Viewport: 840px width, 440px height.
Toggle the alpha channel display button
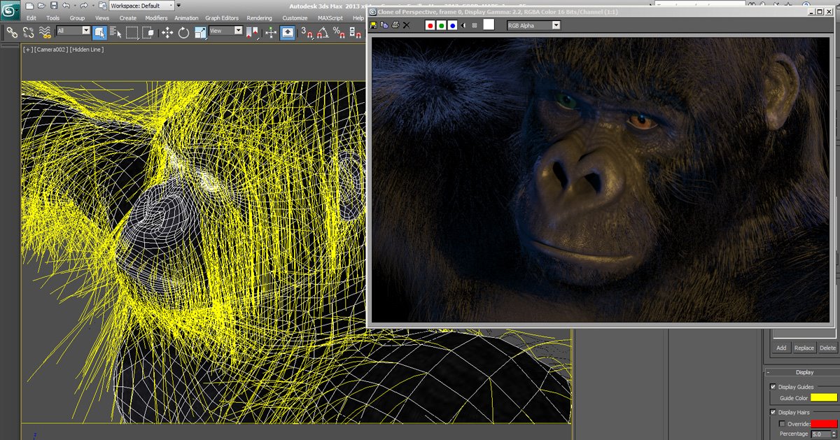click(x=463, y=25)
